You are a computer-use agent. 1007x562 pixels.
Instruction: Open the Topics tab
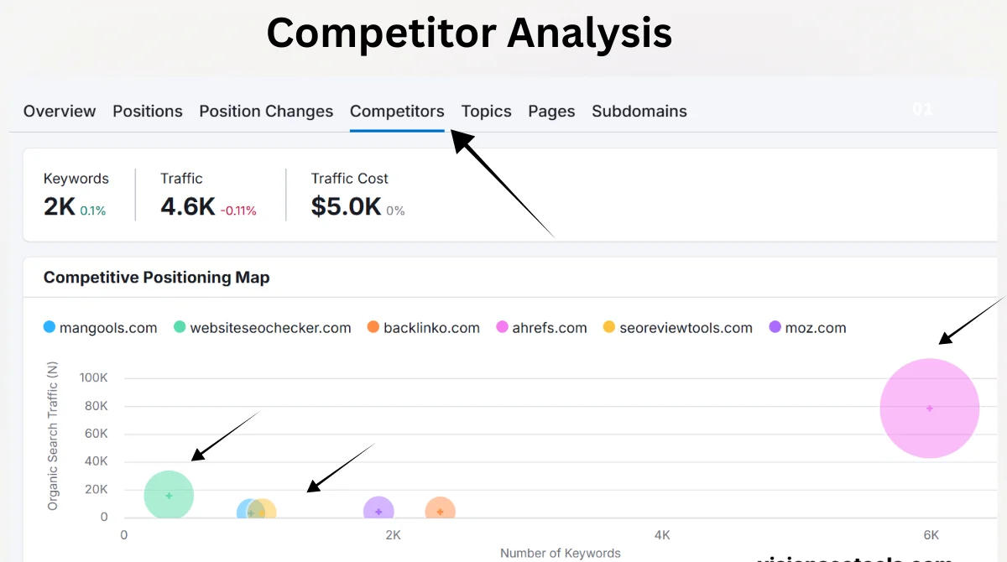coord(487,111)
